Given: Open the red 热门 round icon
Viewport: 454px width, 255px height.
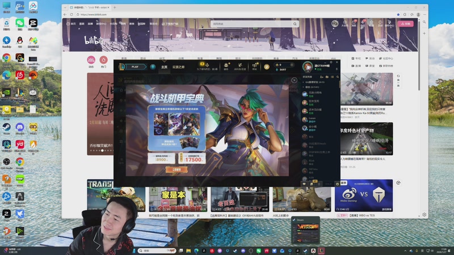Looking at the screenshot, I should tap(103, 60).
